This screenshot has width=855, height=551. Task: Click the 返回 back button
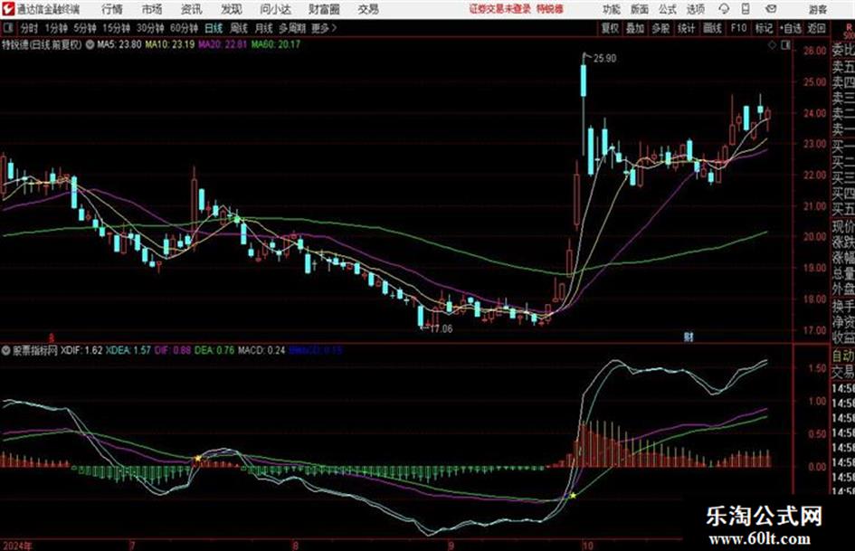817,28
